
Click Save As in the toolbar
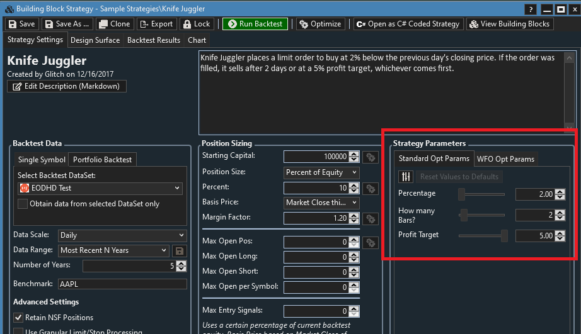pyautogui.click(x=66, y=24)
